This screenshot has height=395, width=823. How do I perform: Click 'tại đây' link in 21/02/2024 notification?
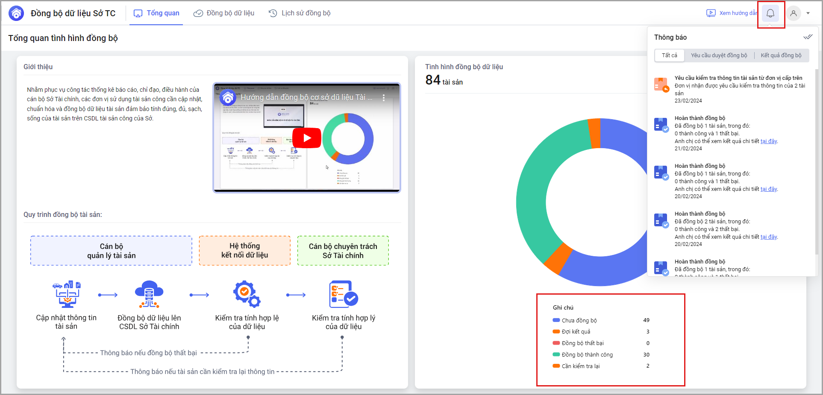click(x=768, y=141)
